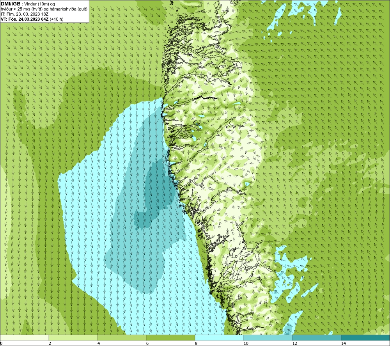Click the '0' label on the wind scale
Screen dimensions: 390x346
click(x=1, y=344)
